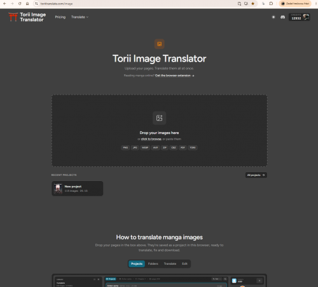The width and height of the screenshot is (318, 287).
Task: Open the Pricing page
Action: click(x=60, y=17)
